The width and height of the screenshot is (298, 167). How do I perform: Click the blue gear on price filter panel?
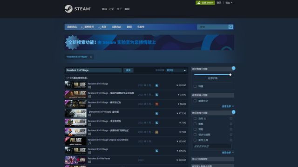(x=234, y=68)
